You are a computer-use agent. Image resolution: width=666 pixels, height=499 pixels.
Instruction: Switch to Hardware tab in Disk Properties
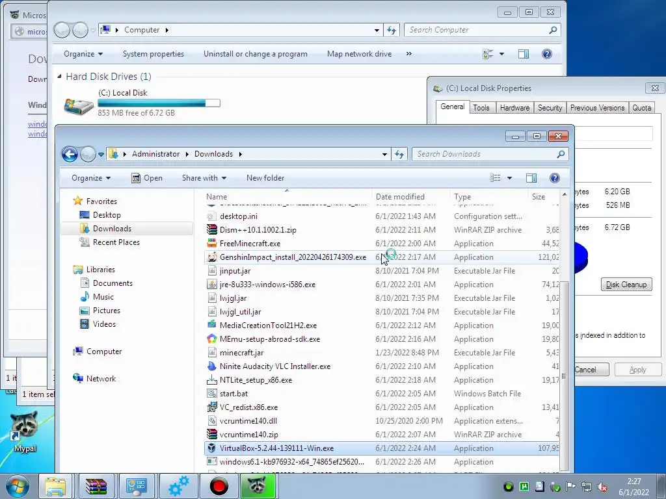tap(514, 108)
